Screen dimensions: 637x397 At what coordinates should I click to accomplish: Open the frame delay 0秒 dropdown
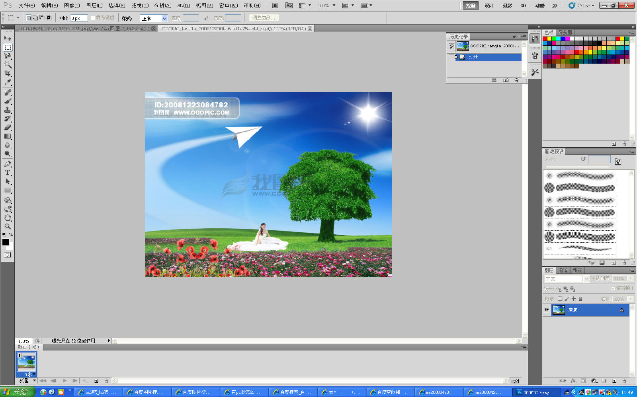click(29, 374)
